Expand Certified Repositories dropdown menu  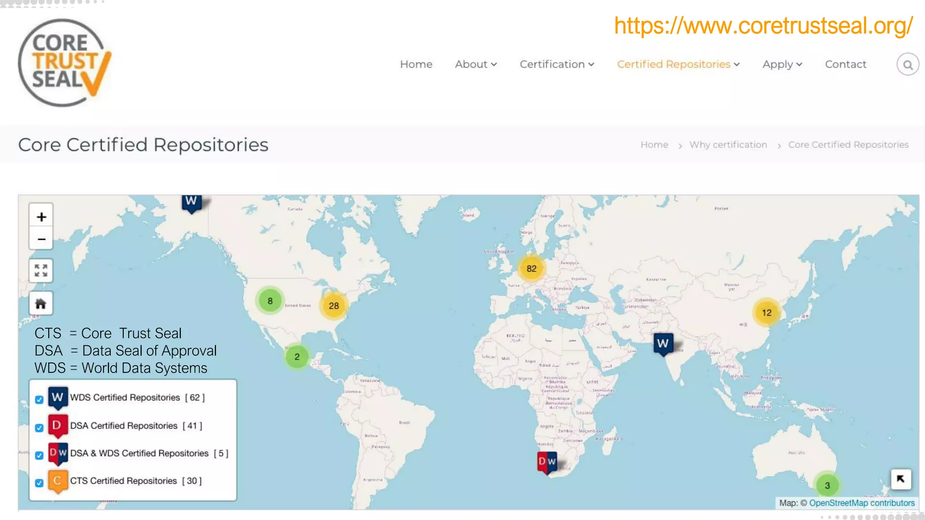(678, 64)
